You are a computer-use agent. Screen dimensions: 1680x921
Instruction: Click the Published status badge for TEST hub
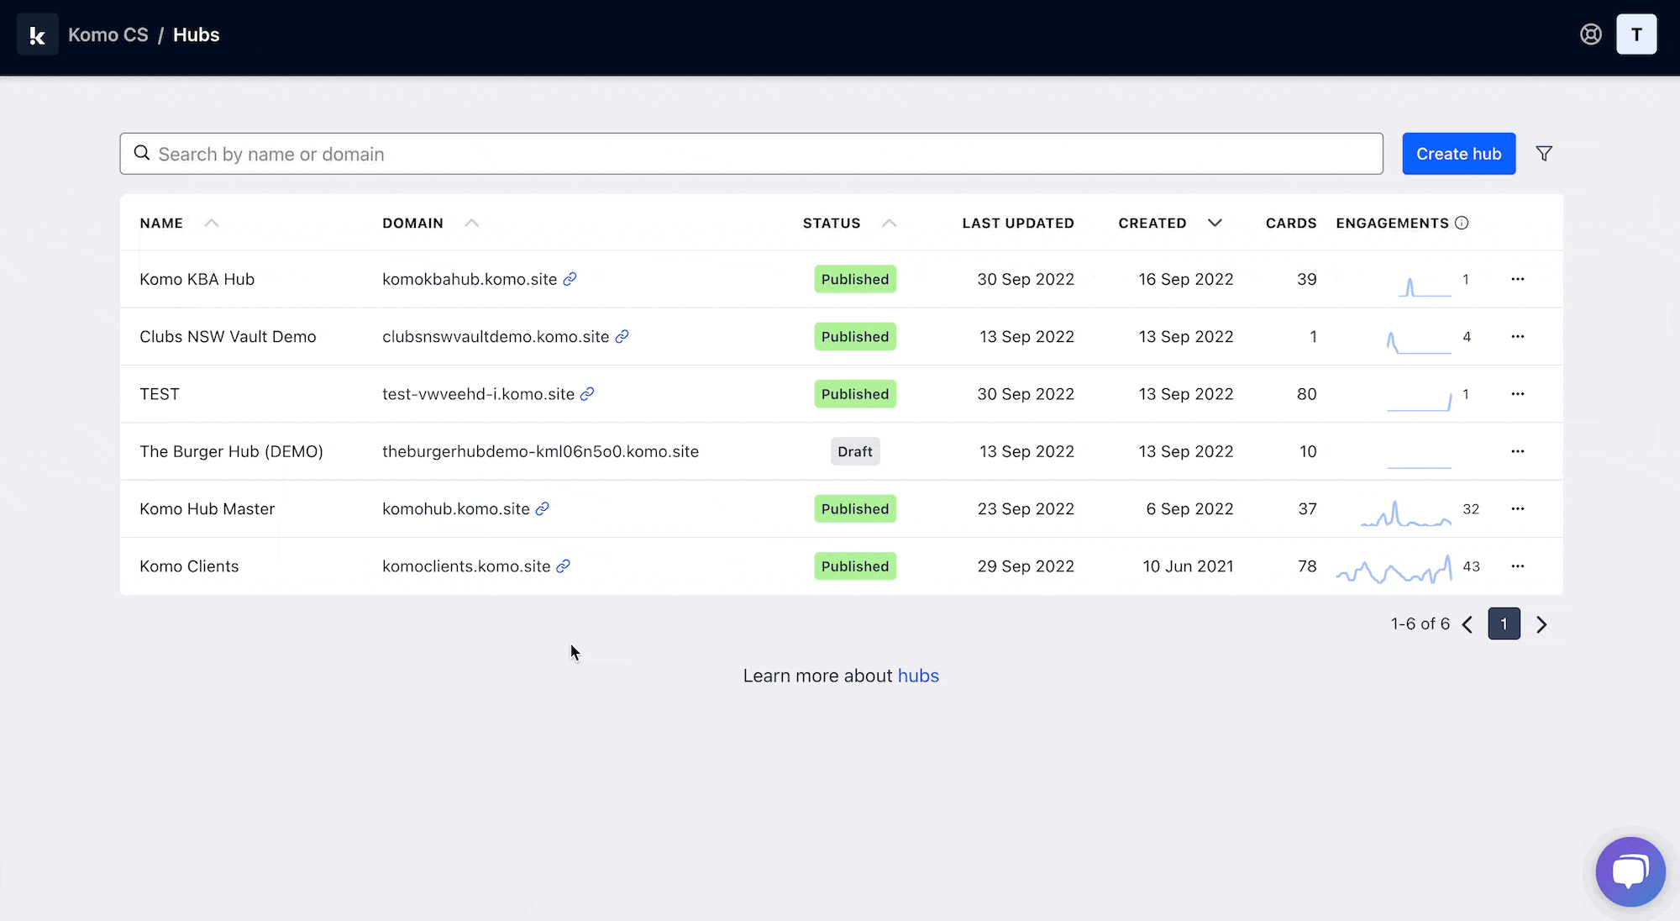pyautogui.click(x=856, y=393)
